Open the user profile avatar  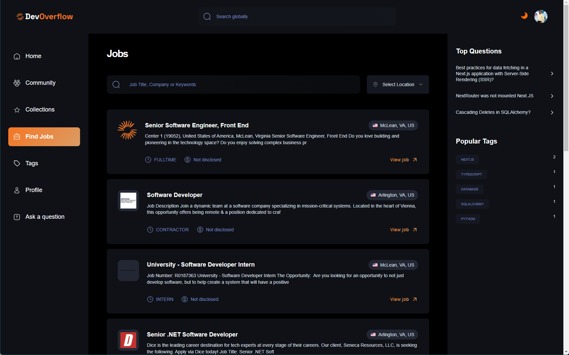point(541,16)
